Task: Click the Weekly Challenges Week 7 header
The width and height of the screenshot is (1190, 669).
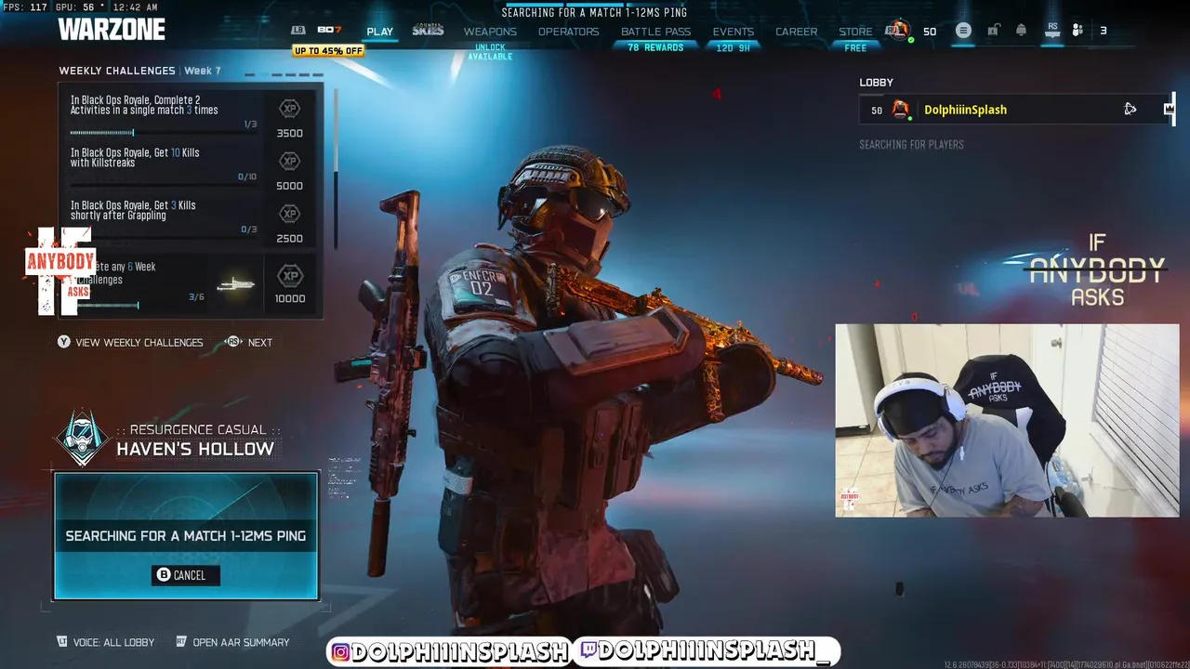Action: point(139,71)
